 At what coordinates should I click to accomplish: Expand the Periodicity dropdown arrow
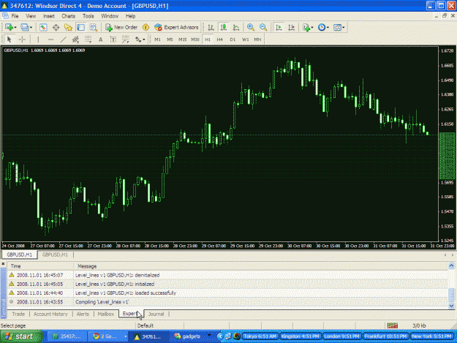(328, 28)
